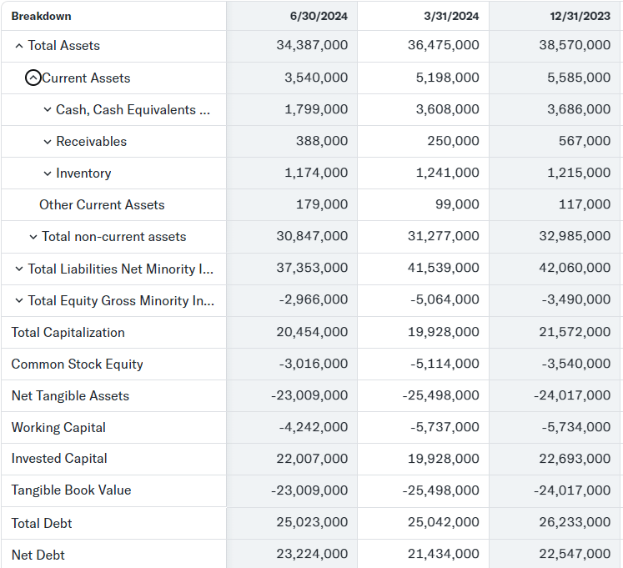623x568 pixels.
Task: Select the Common Stock Equity label
Action: (x=77, y=364)
